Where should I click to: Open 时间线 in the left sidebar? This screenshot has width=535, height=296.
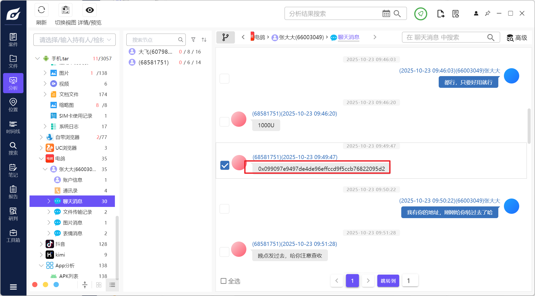(13, 127)
